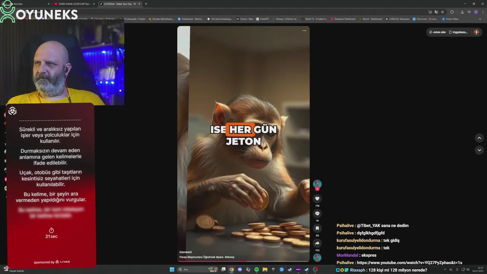Select the TikTok - Make Your Day tab
487x274 pixels.
[120, 4]
